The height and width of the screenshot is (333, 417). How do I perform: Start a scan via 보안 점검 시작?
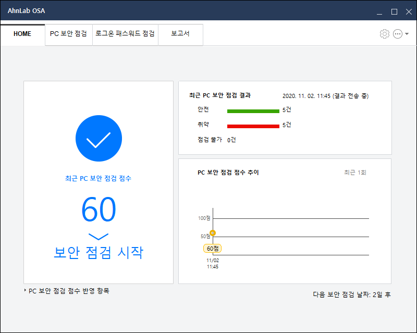pos(98,251)
